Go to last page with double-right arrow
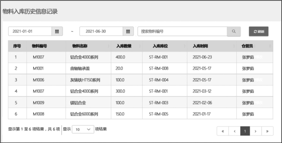The height and width of the screenshot is (143, 282). [x=267, y=131]
